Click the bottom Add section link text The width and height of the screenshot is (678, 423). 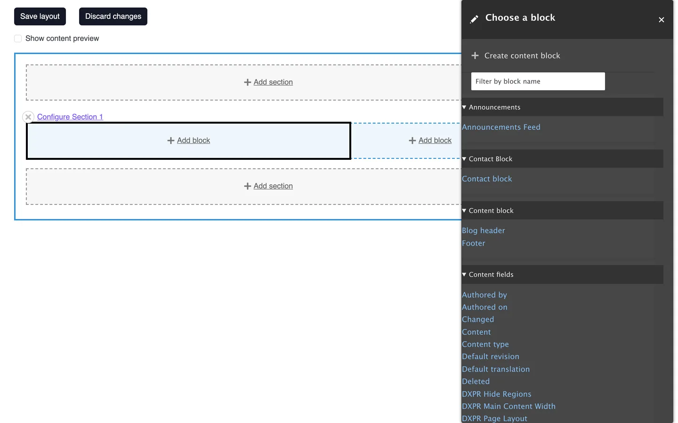pos(273,186)
